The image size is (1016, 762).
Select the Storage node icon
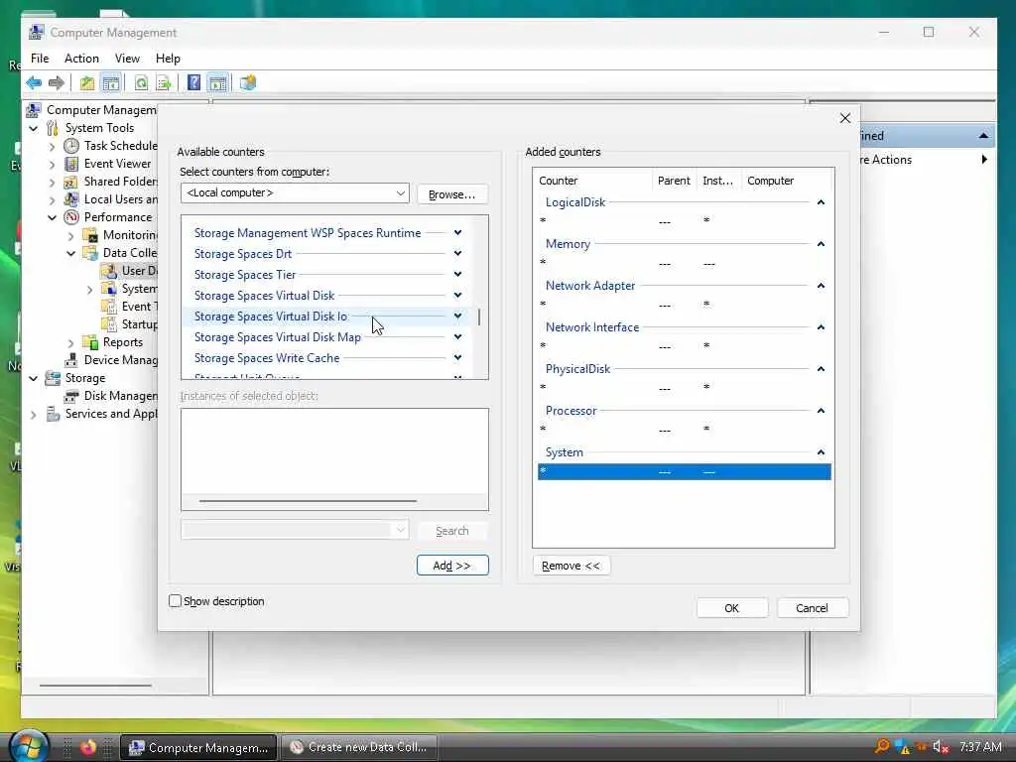point(53,378)
